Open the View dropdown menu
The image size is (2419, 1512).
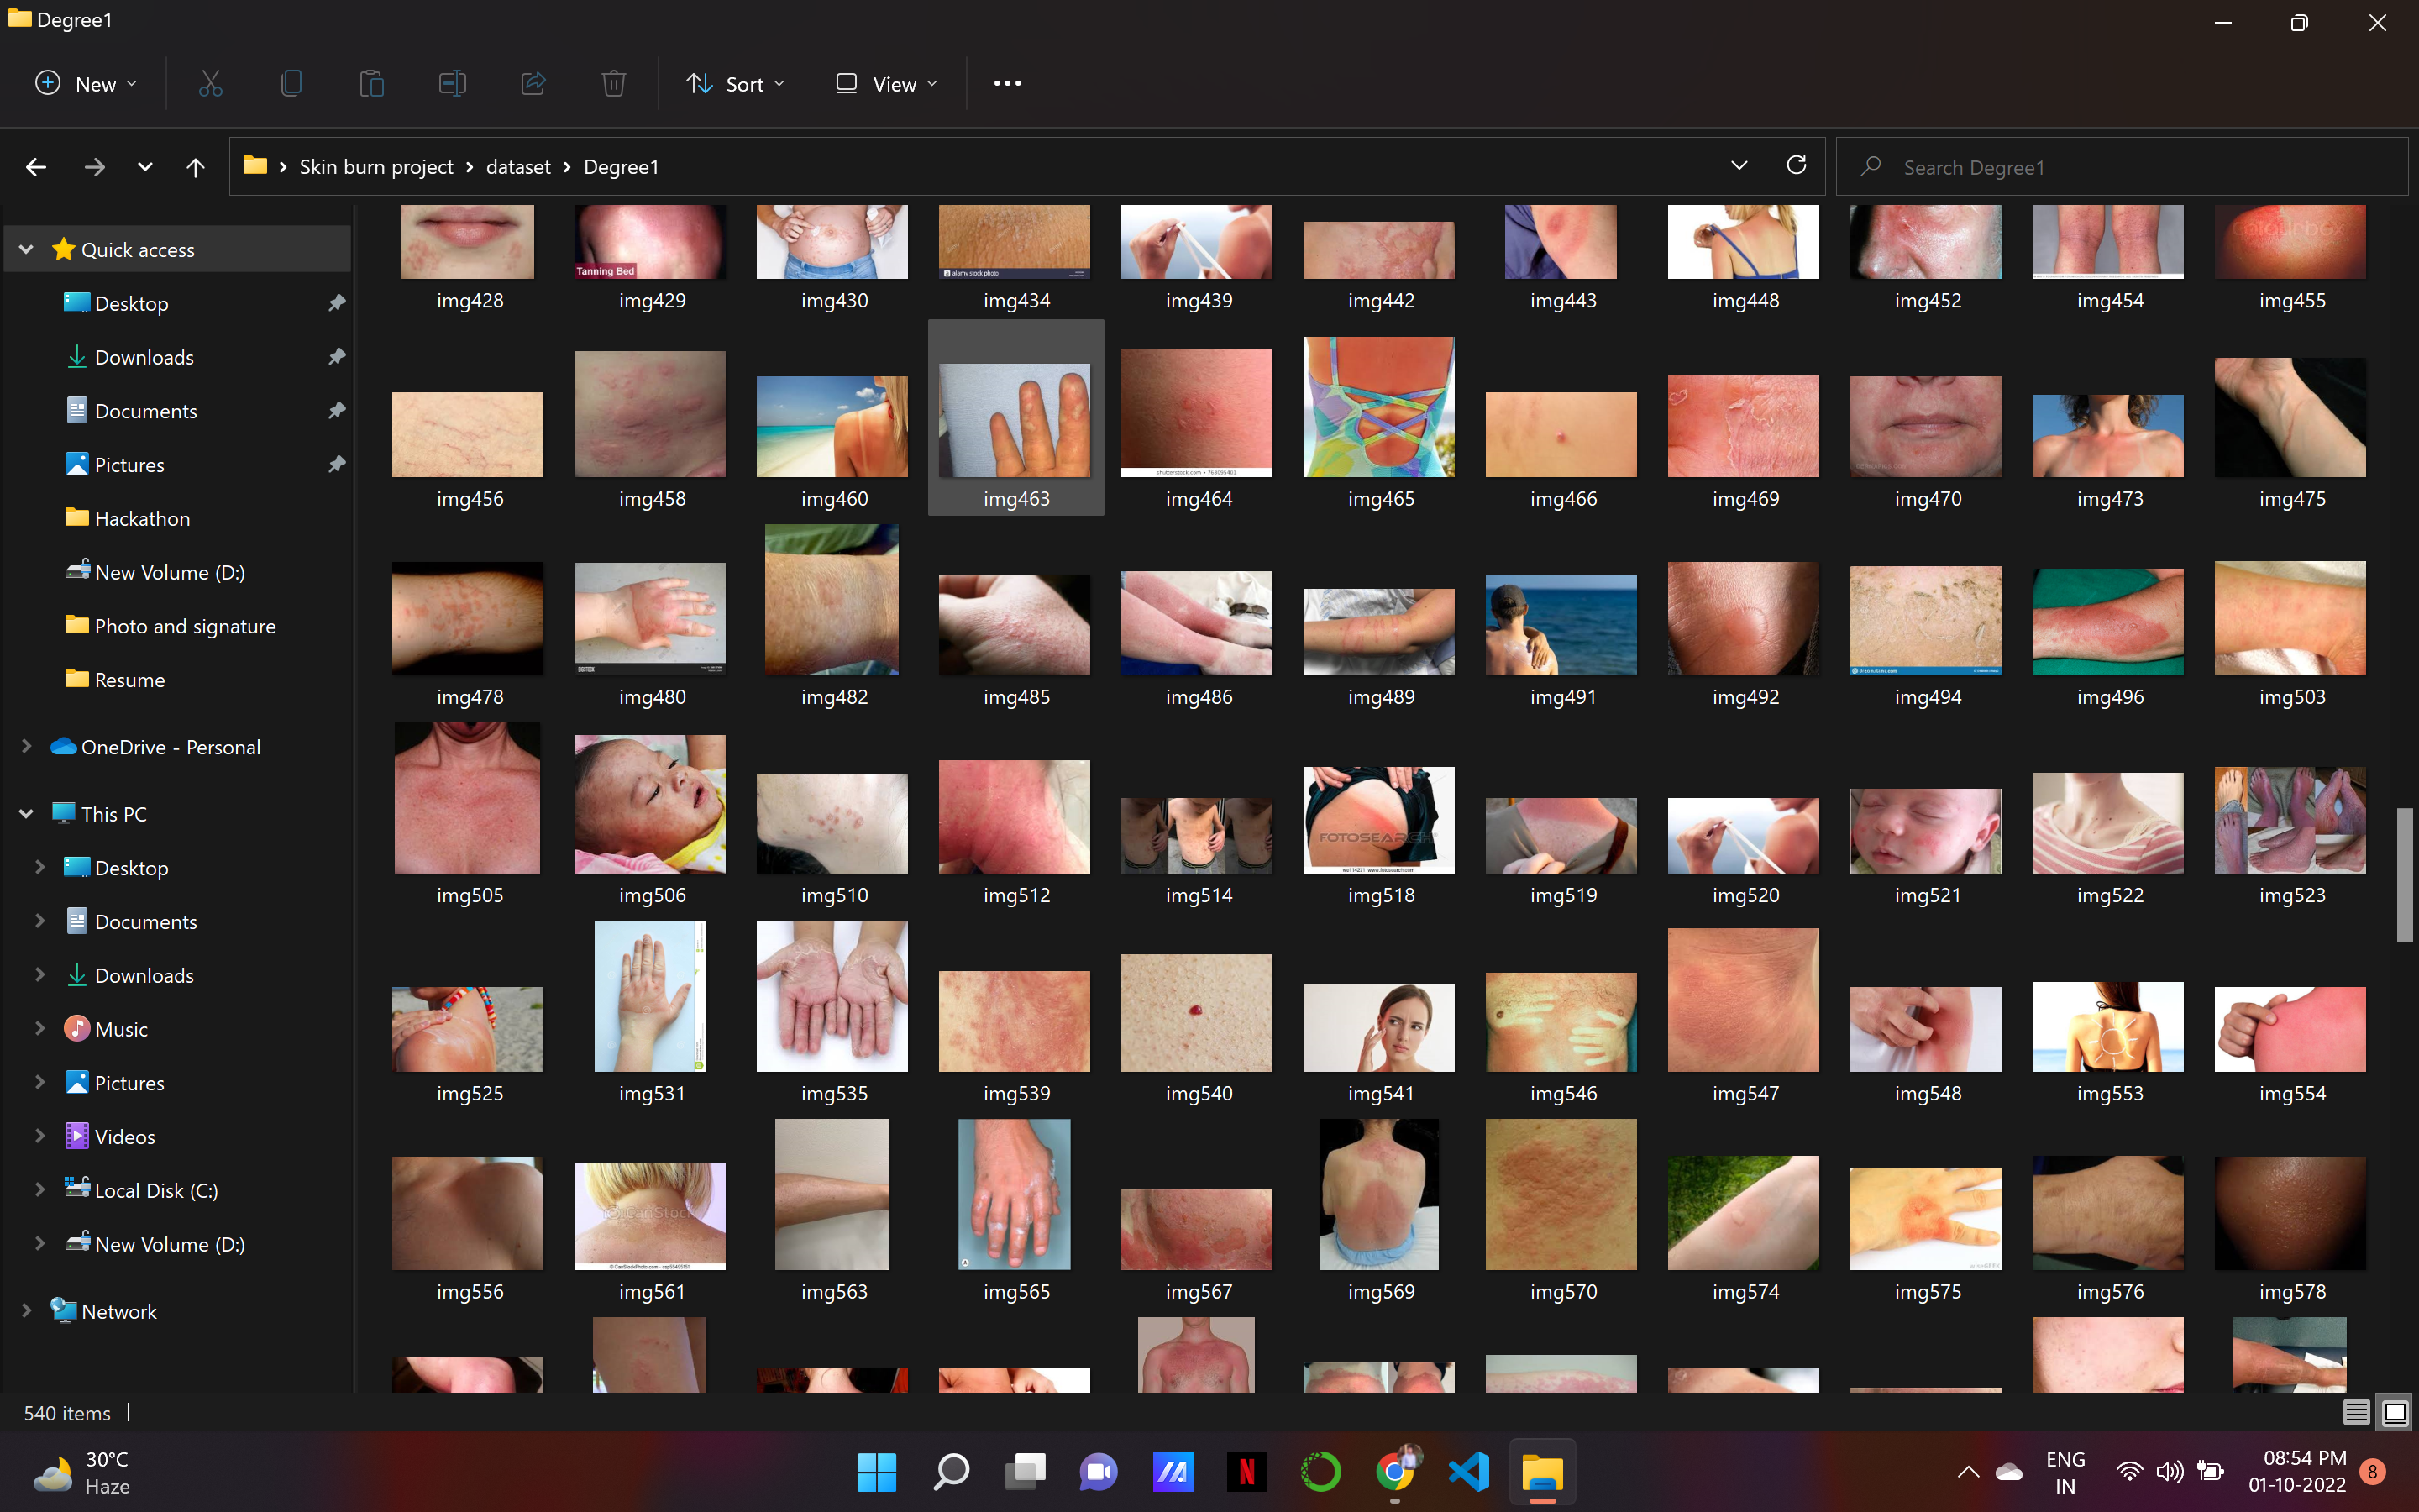887,84
